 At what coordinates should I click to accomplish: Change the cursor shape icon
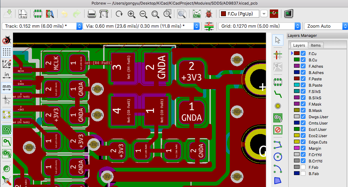pos(7,100)
